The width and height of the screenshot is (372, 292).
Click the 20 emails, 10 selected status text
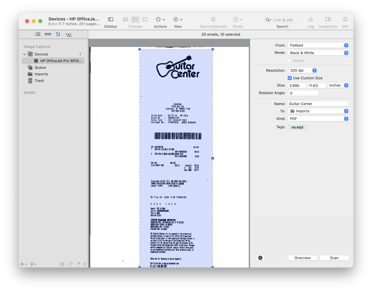point(221,34)
